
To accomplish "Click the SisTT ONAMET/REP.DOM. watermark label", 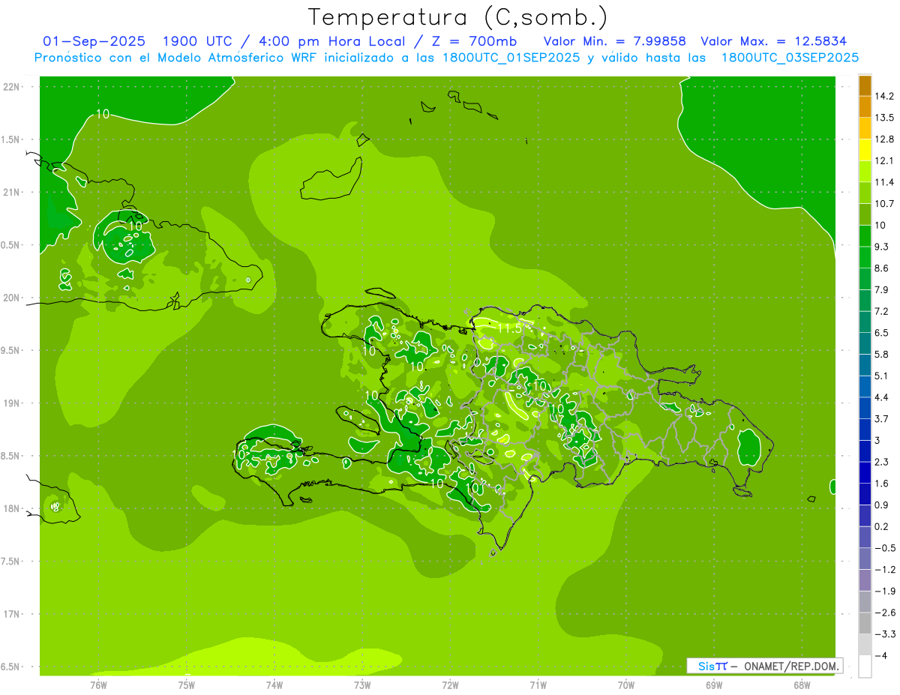I will (764, 666).
